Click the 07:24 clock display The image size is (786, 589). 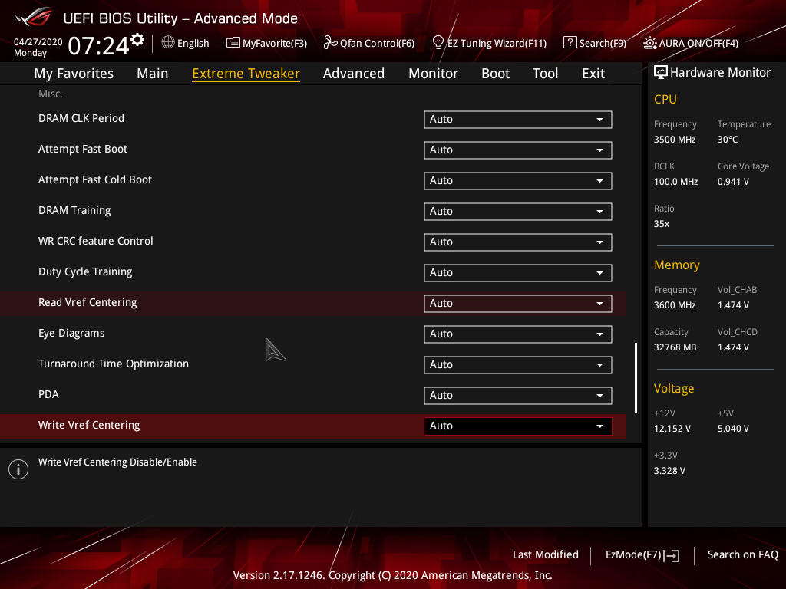pyautogui.click(x=98, y=45)
